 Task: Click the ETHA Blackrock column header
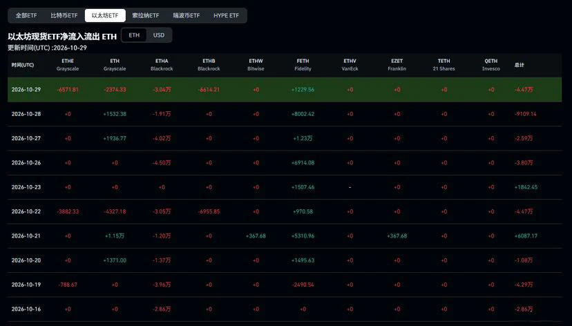coord(162,65)
